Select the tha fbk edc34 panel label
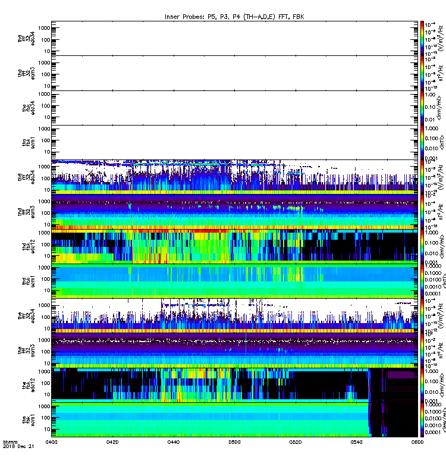 click(x=29, y=108)
